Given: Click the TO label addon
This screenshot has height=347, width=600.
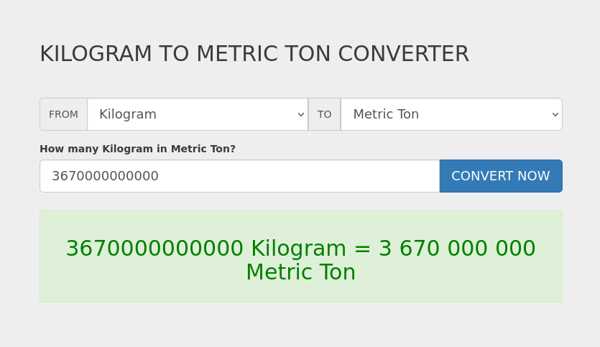Looking at the screenshot, I should point(325,114).
